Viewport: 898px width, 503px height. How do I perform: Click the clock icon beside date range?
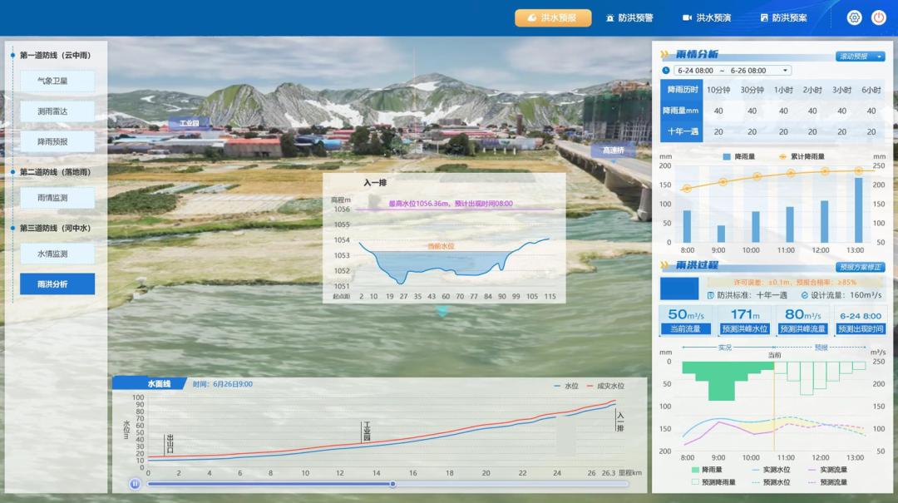(x=666, y=71)
